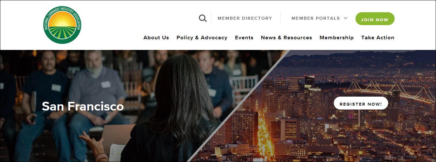The image size is (436, 162).
Task: Select Policy & Advocacy in navigation
Action: coord(202,37)
